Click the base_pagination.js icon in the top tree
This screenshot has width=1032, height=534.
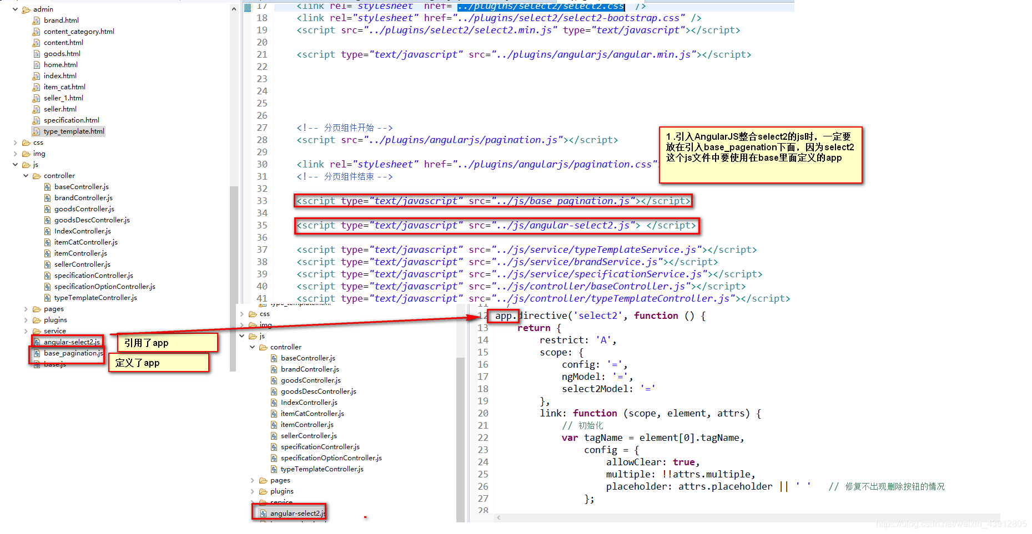click(37, 353)
